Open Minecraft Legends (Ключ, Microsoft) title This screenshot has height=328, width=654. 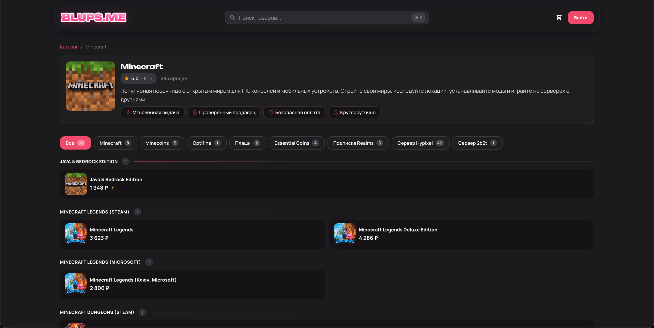point(133,280)
